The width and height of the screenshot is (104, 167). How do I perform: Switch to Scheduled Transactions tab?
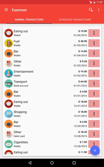(x=75, y=19)
